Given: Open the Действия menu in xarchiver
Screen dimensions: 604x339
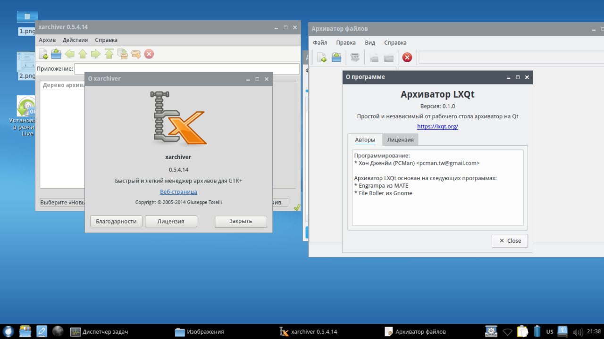Looking at the screenshot, I should [75, 40].
